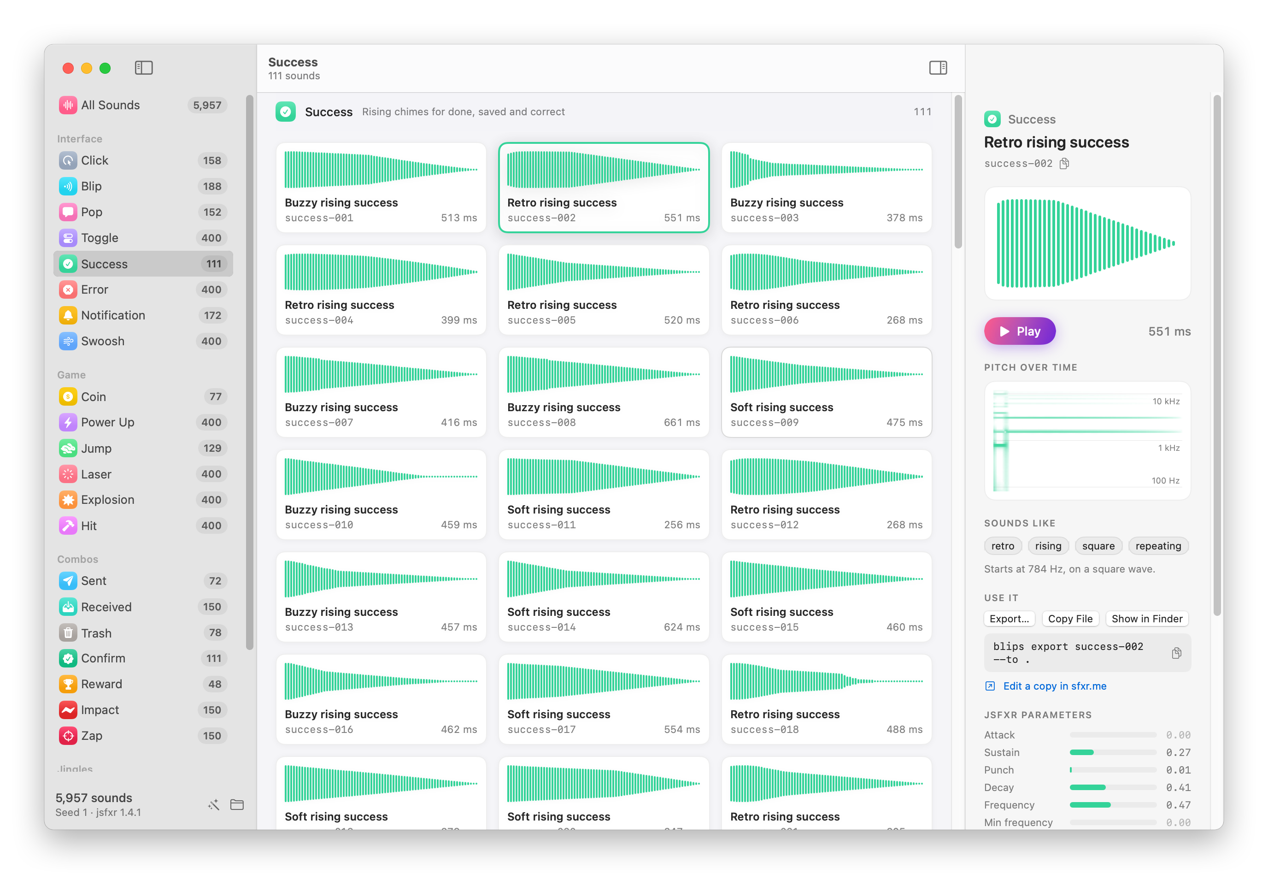Viewport: 1268px width, 874px height.
Task: Click the sound grid vertical scrollbar
Action: pos(958,172)
